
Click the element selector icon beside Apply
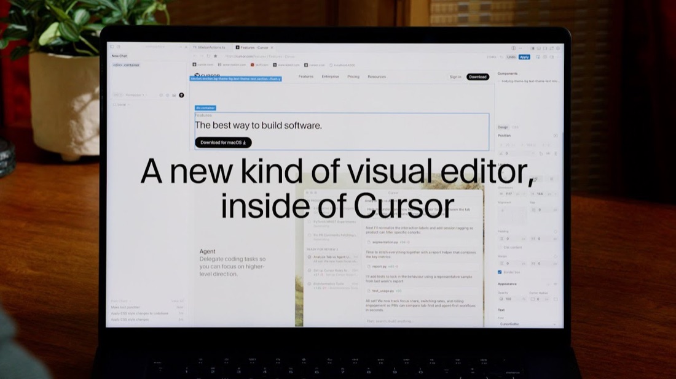tap(538, 57)
